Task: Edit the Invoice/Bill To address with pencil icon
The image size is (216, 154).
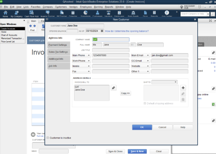Action: pyautogui.click(x=113, y=87)
